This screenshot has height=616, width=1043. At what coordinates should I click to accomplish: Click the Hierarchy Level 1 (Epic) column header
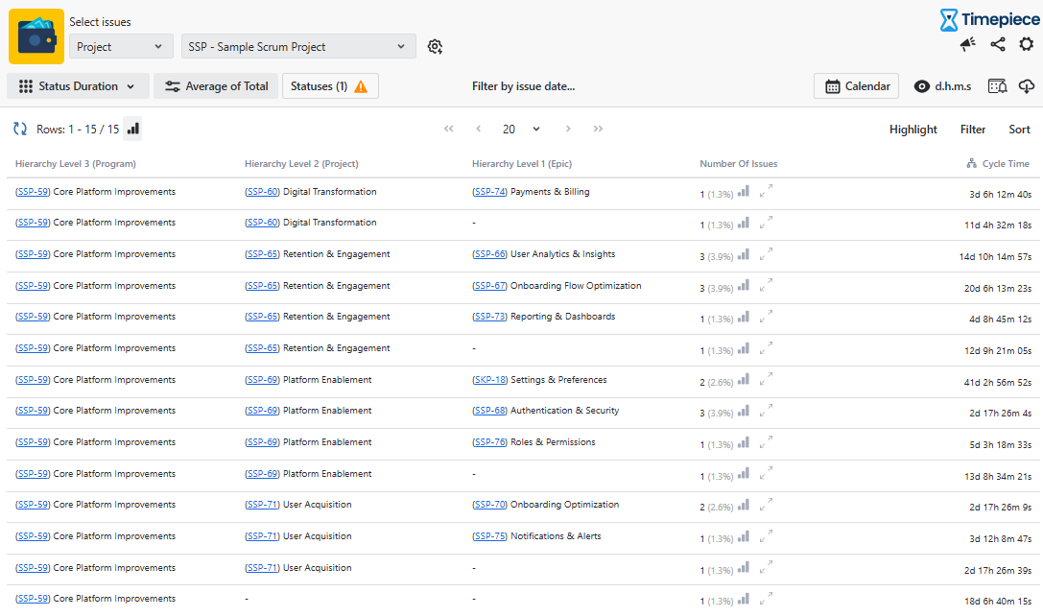tap(522, 164)
